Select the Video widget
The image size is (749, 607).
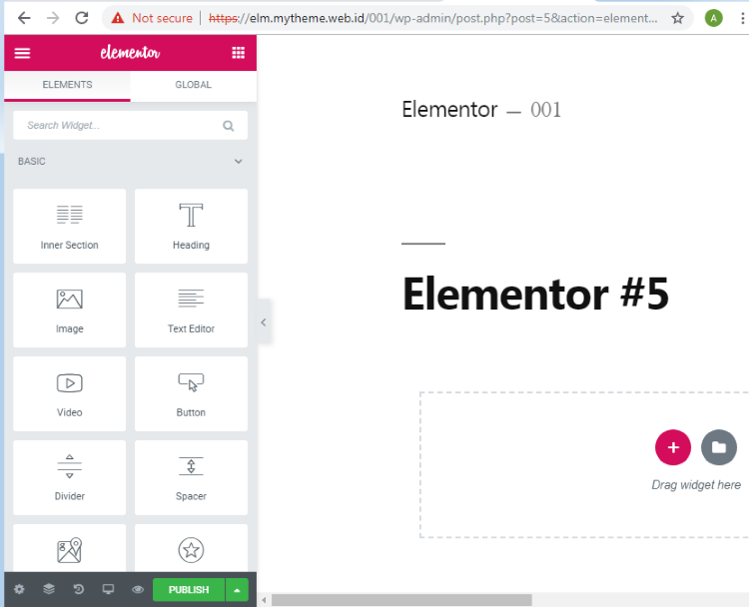[x=70, y=393]
